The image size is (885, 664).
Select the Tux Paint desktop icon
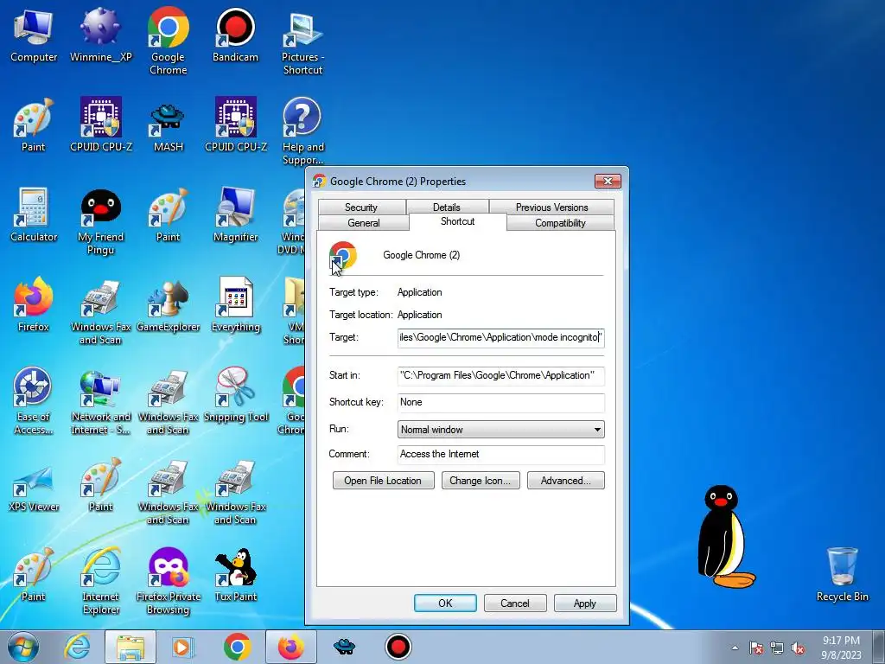235,576
